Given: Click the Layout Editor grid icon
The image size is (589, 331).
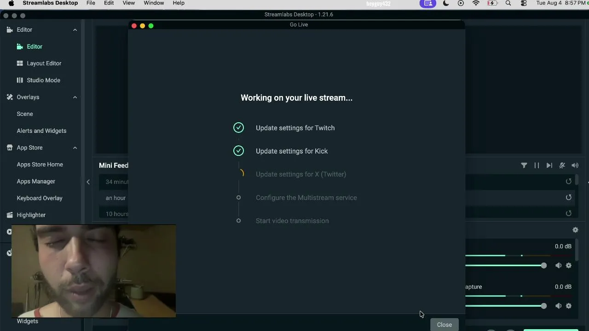Looking at the screenshot, I should (20, 63).
